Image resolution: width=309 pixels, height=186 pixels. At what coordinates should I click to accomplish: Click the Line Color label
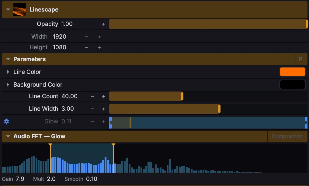pos(27,72)
